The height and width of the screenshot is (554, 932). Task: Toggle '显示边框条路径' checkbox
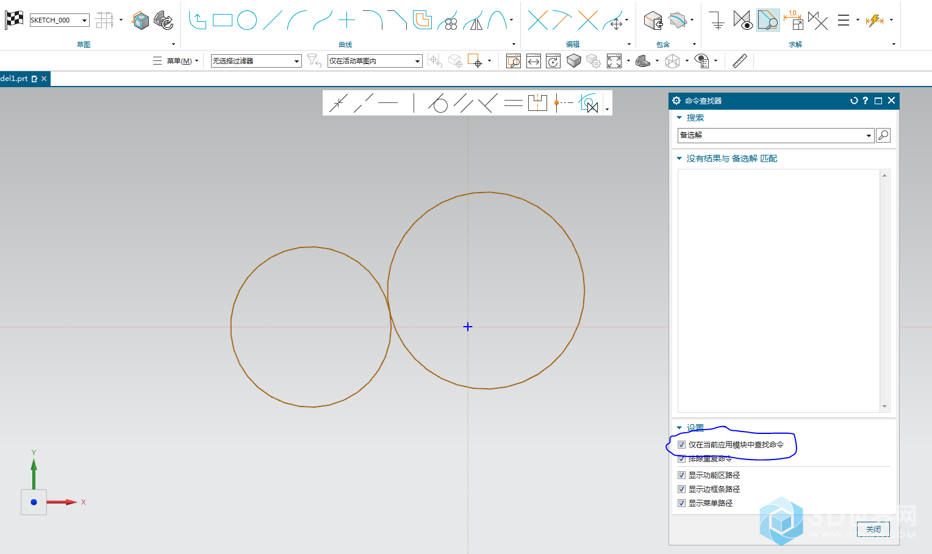point(682,489)
